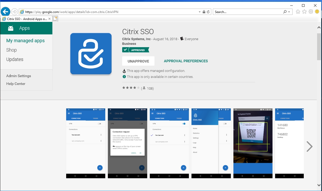This screenshot has width=322, height=191.
Task: Click the smiley feedback icon
Action: (317, 12)
